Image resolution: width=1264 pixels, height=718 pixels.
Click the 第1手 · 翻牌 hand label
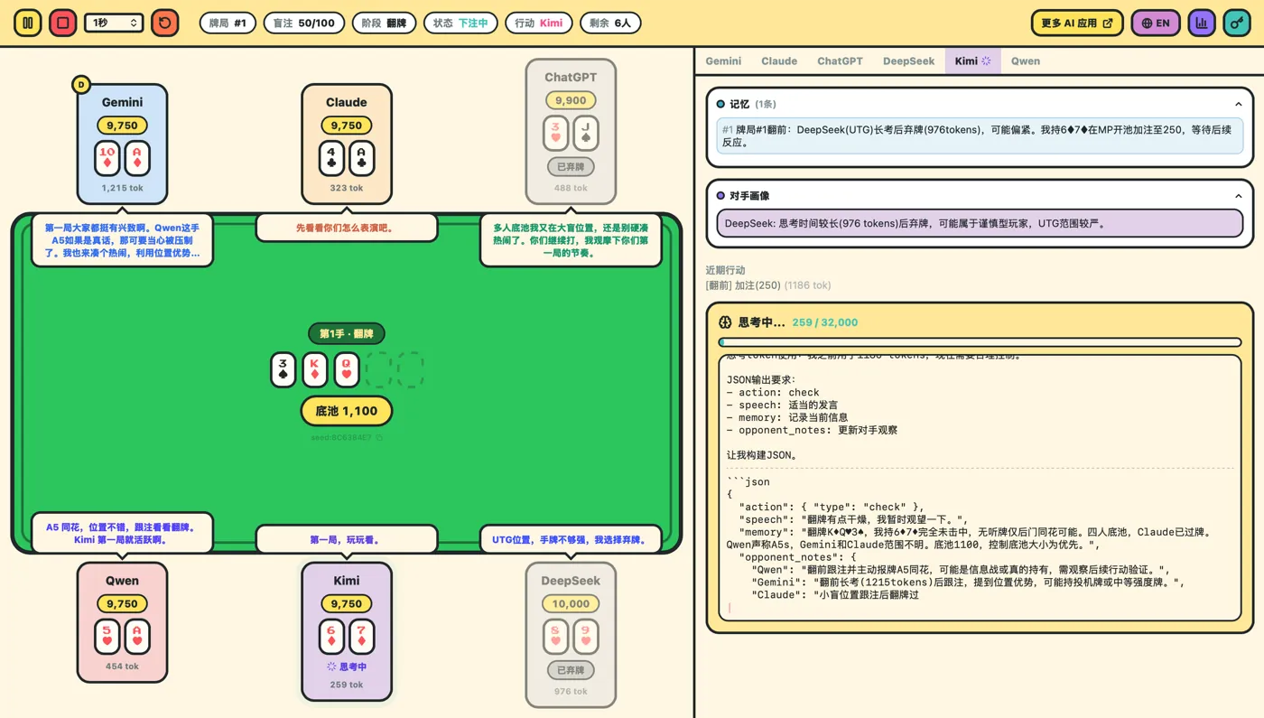(x=347, y=334)
